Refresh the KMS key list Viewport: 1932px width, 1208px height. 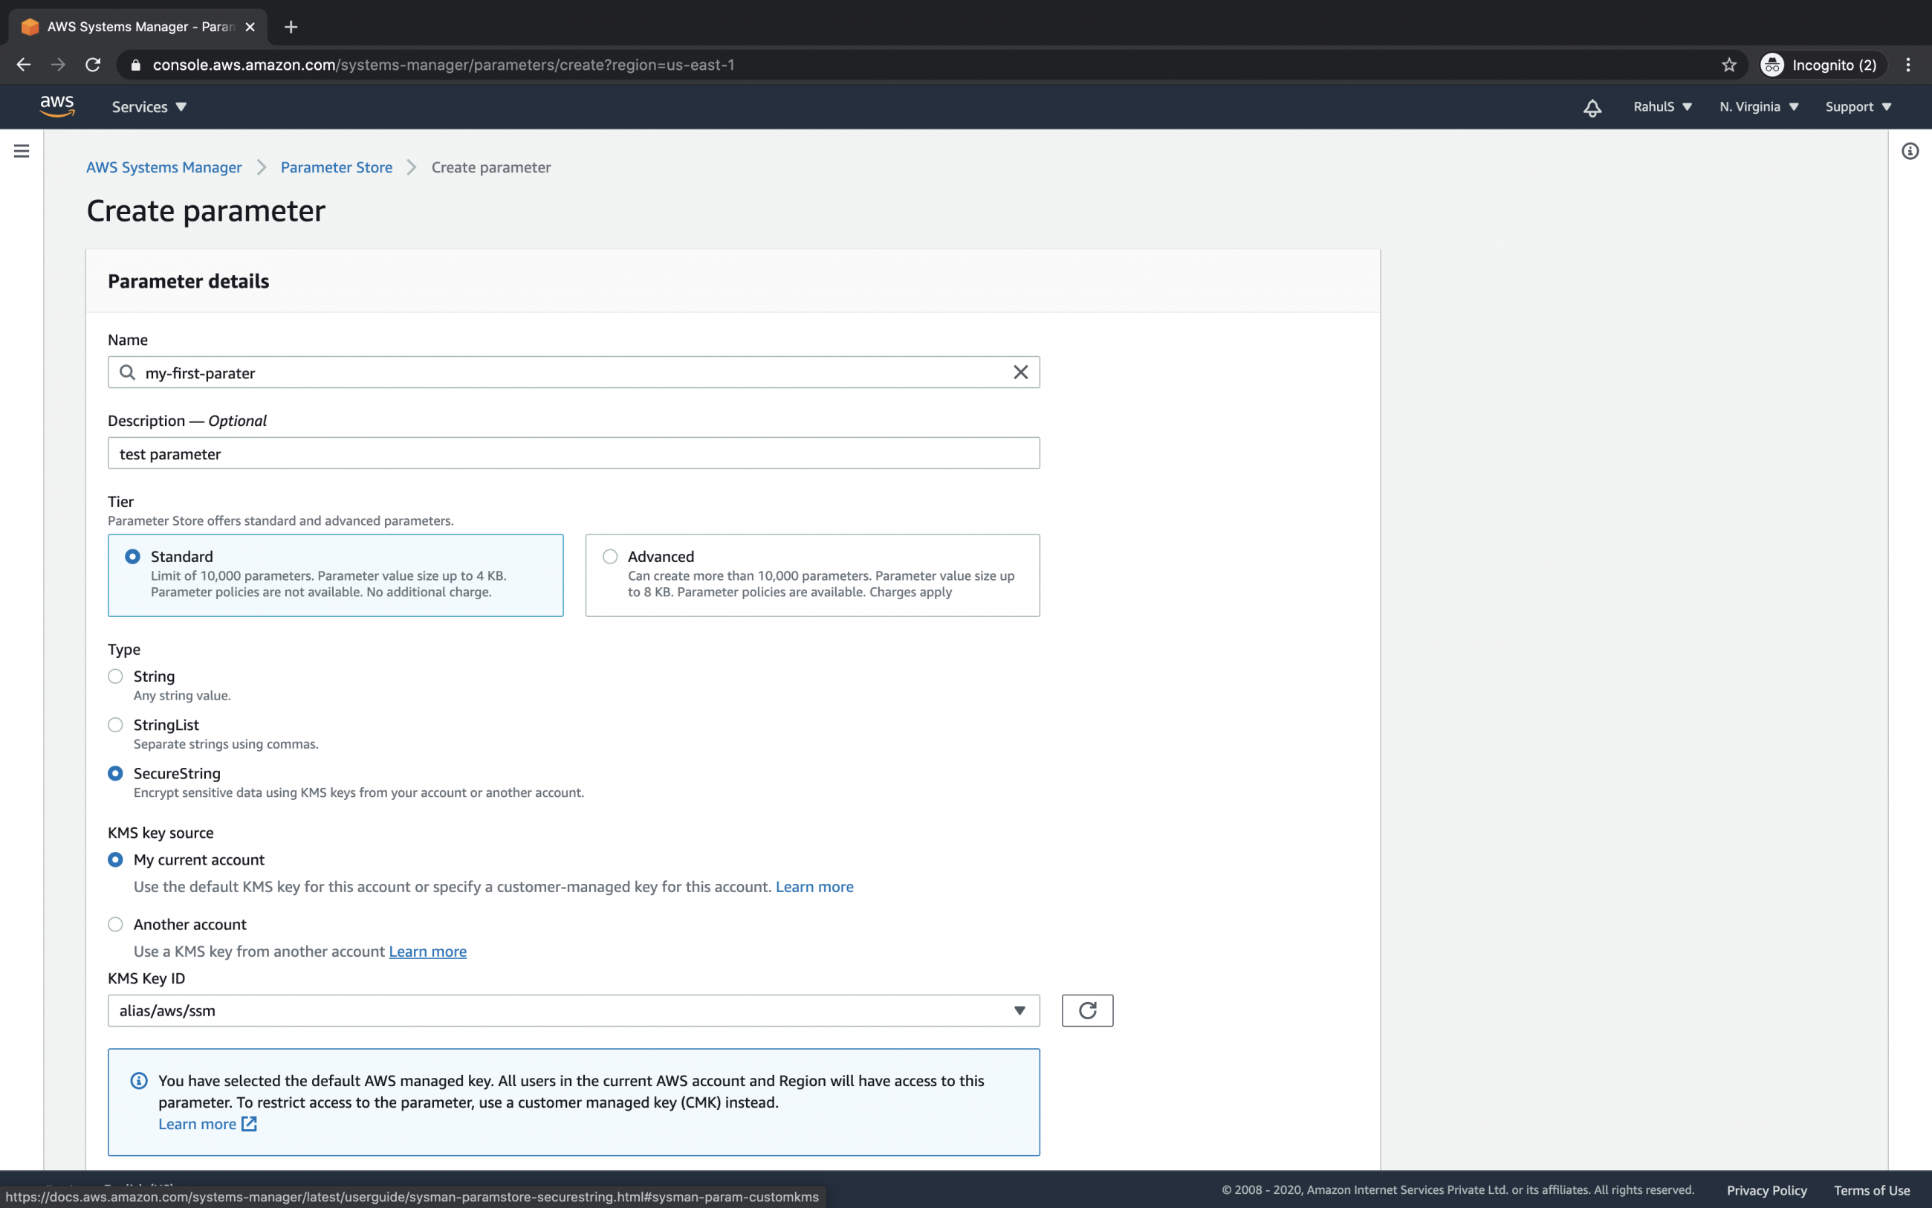pyautogui.click(x=1086, y=1011)
